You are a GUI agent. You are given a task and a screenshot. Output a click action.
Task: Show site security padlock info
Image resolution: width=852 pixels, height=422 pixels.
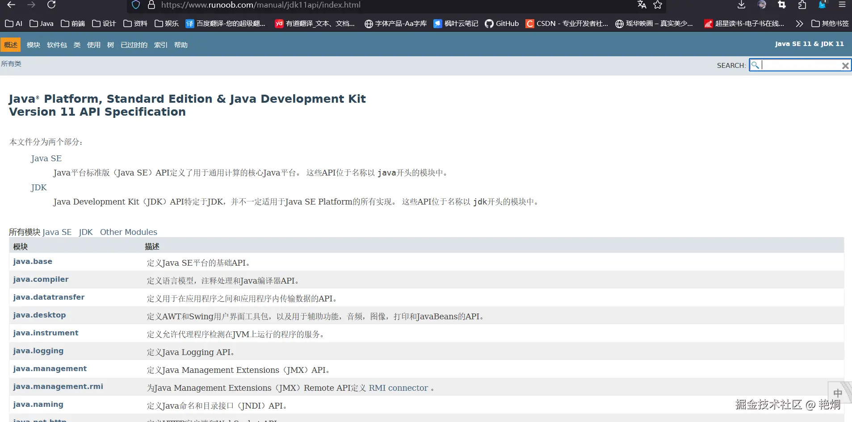click(151, 5)
